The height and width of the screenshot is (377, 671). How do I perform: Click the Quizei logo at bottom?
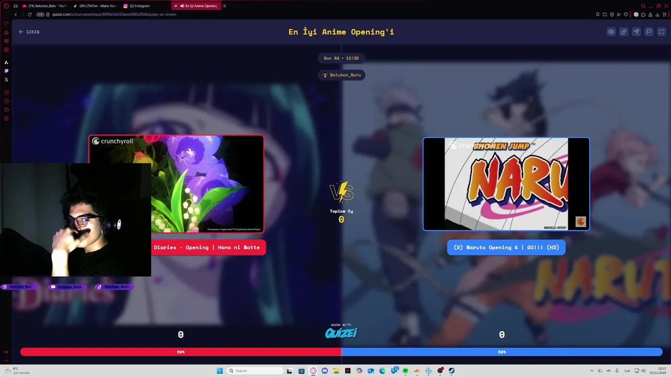[341, 332]
